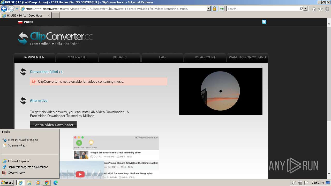Image resolution: width=331 pixels, height=186 pixels.
Task: Expand the address bar autocomplete dropdown
Action: click(209, 9)
